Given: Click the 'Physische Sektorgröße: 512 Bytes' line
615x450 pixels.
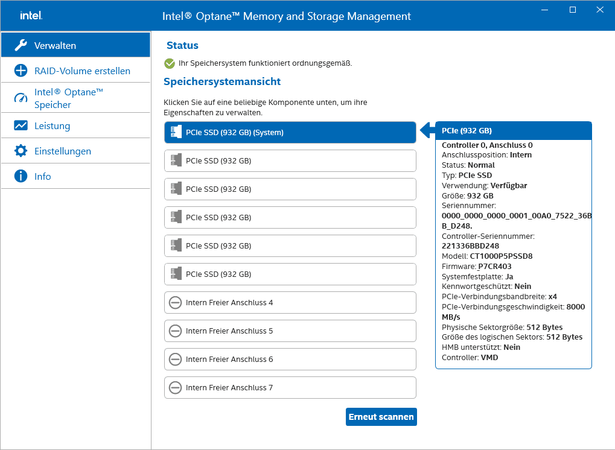Looking at the screenshot, I should 502,328.
